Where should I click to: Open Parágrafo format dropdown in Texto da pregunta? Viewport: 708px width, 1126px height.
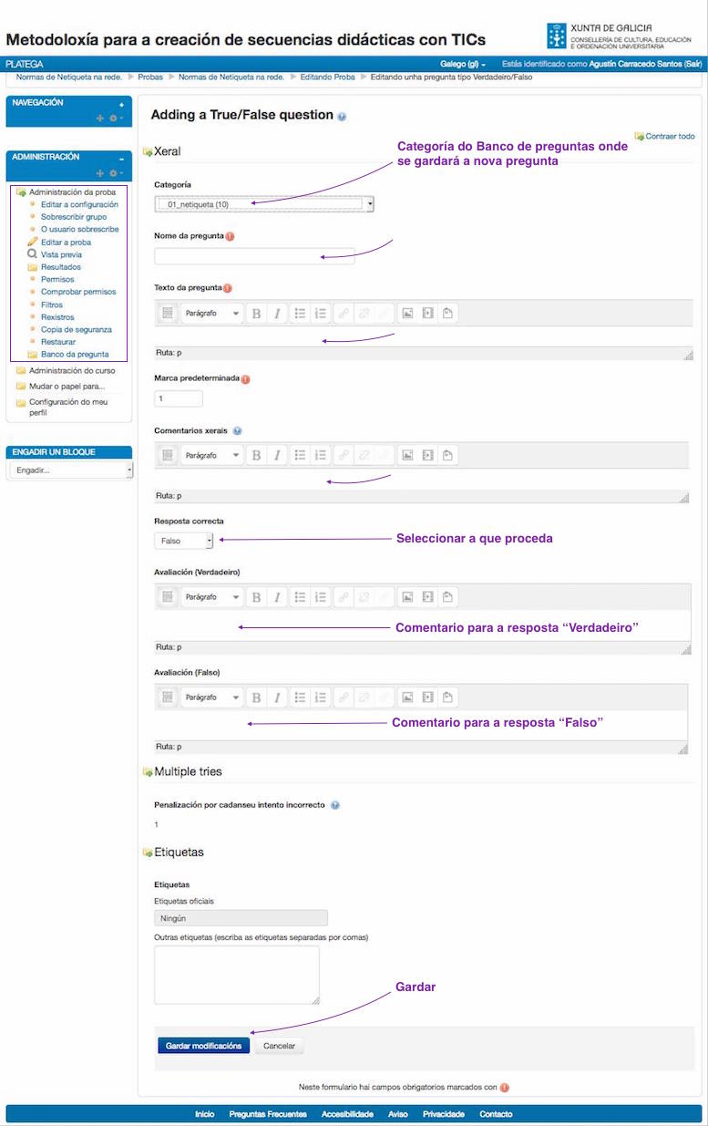coord(212,313)
